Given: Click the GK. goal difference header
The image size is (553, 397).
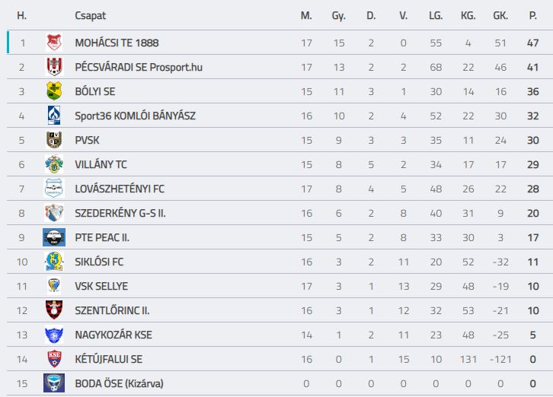Looking at the screenshot, I should 500,15.
